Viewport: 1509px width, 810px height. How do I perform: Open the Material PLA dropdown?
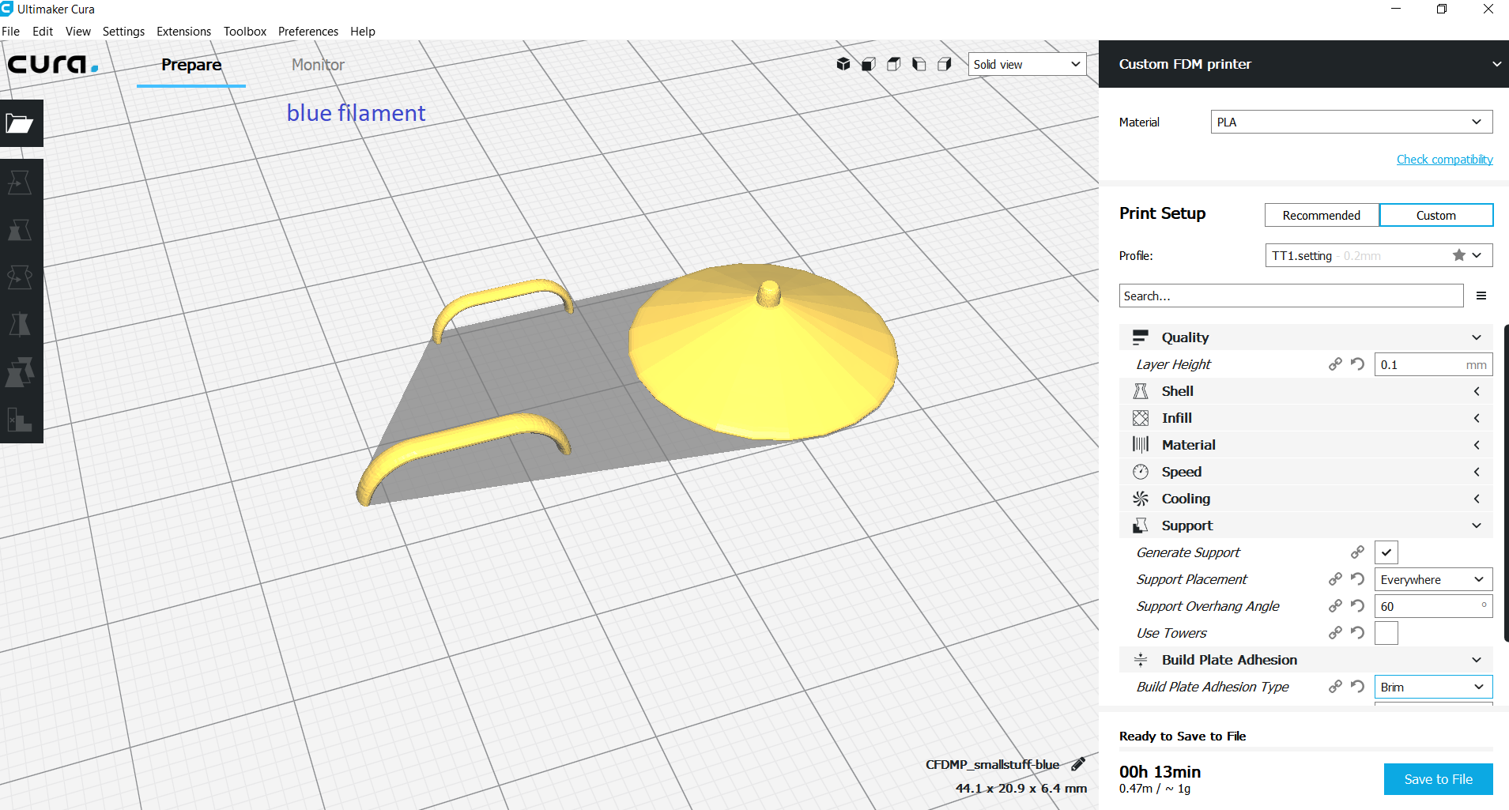coord(1352,122)
